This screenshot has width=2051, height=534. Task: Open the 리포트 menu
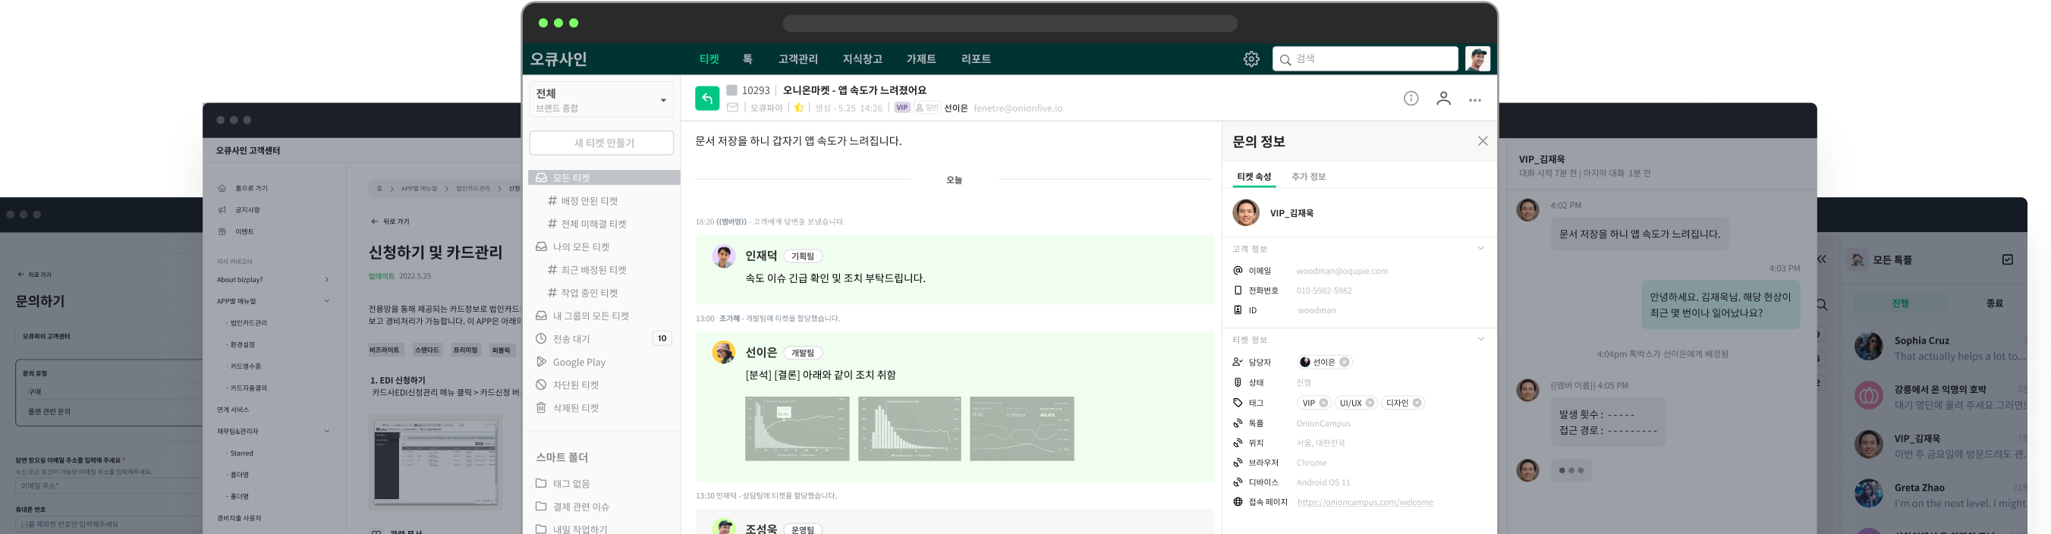coord(975,59)
